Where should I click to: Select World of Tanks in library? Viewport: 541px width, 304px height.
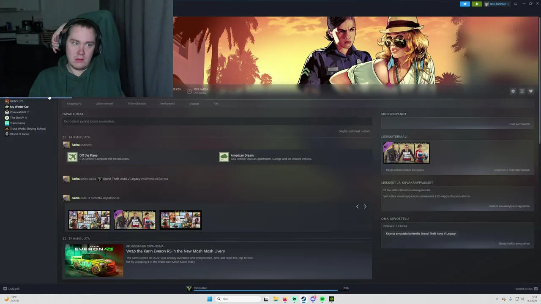point(19,134)
